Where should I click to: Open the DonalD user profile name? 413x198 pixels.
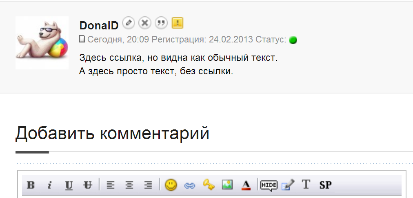pos(99,26)
